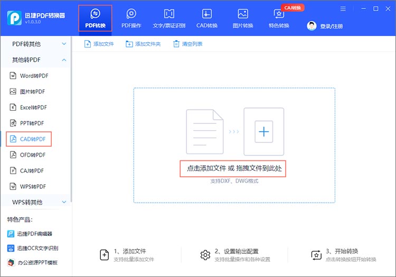
Task: Open the 特色转换 tab
Action: pyautogui.click(x=279, y=18)
